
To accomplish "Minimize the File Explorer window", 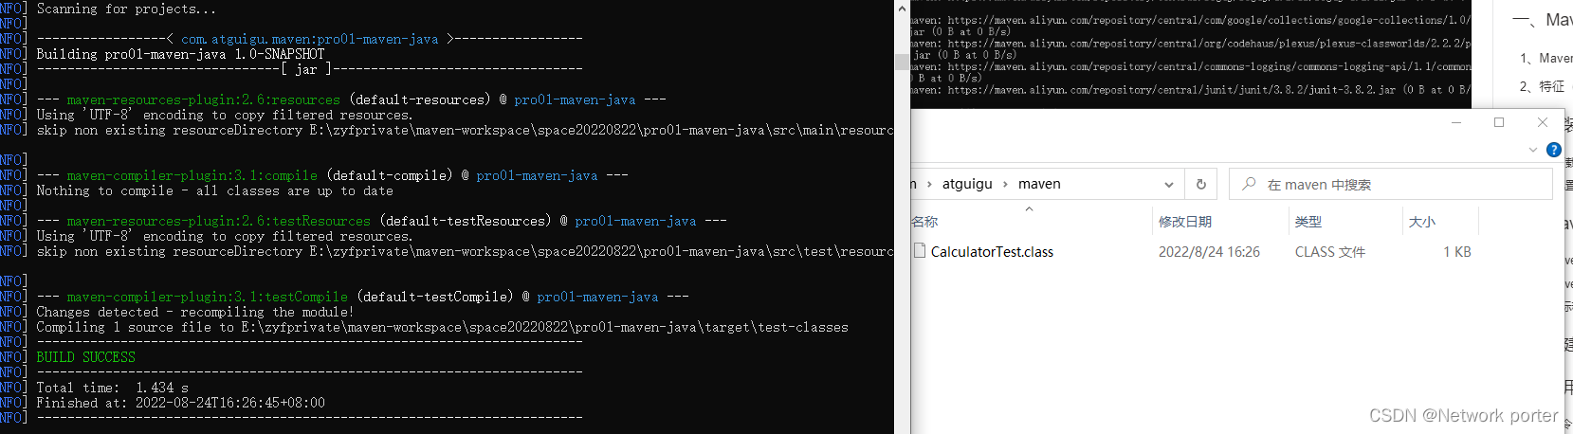I will pos(1456,122).
